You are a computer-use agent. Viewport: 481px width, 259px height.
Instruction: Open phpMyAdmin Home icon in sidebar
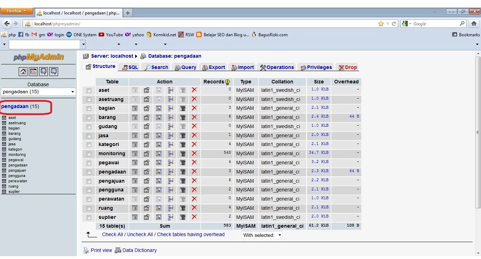point(23,71)
